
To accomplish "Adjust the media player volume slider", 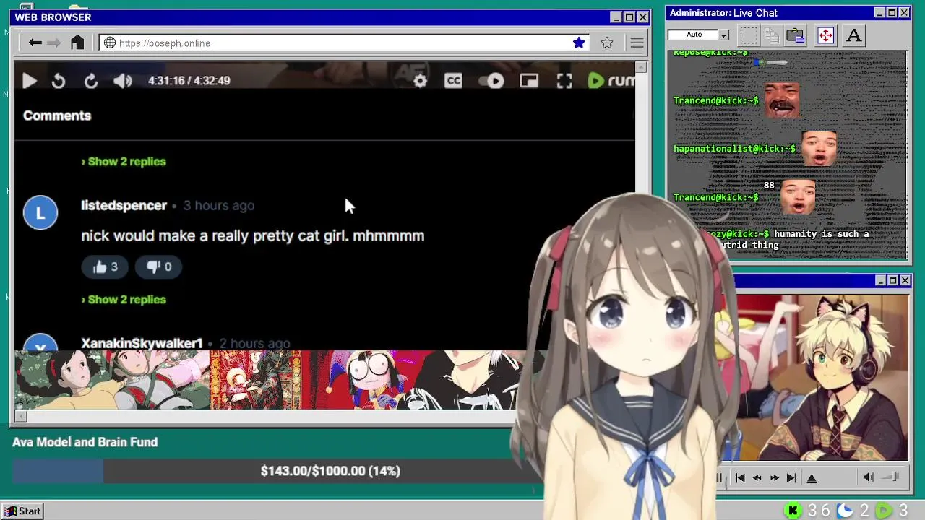I will 890,477.
